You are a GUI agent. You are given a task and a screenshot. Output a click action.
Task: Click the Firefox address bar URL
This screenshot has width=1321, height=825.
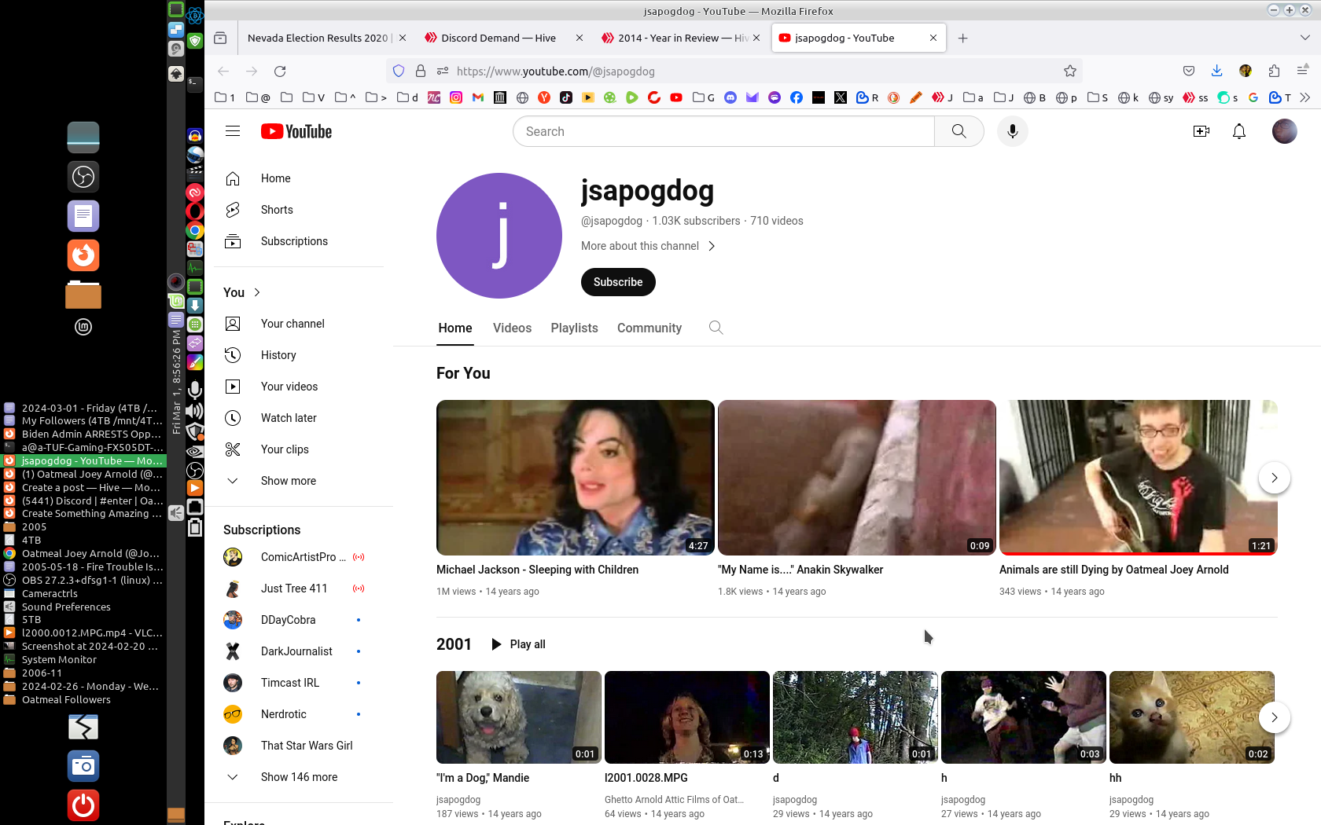click(555, 71)
